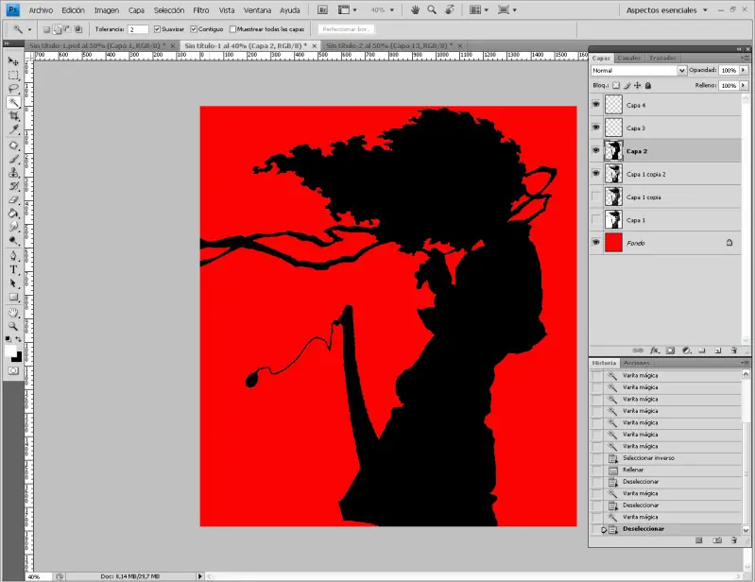Click the Tolerancia input field
Viewport: 755px width, 582px height.
tap(138, 29)
